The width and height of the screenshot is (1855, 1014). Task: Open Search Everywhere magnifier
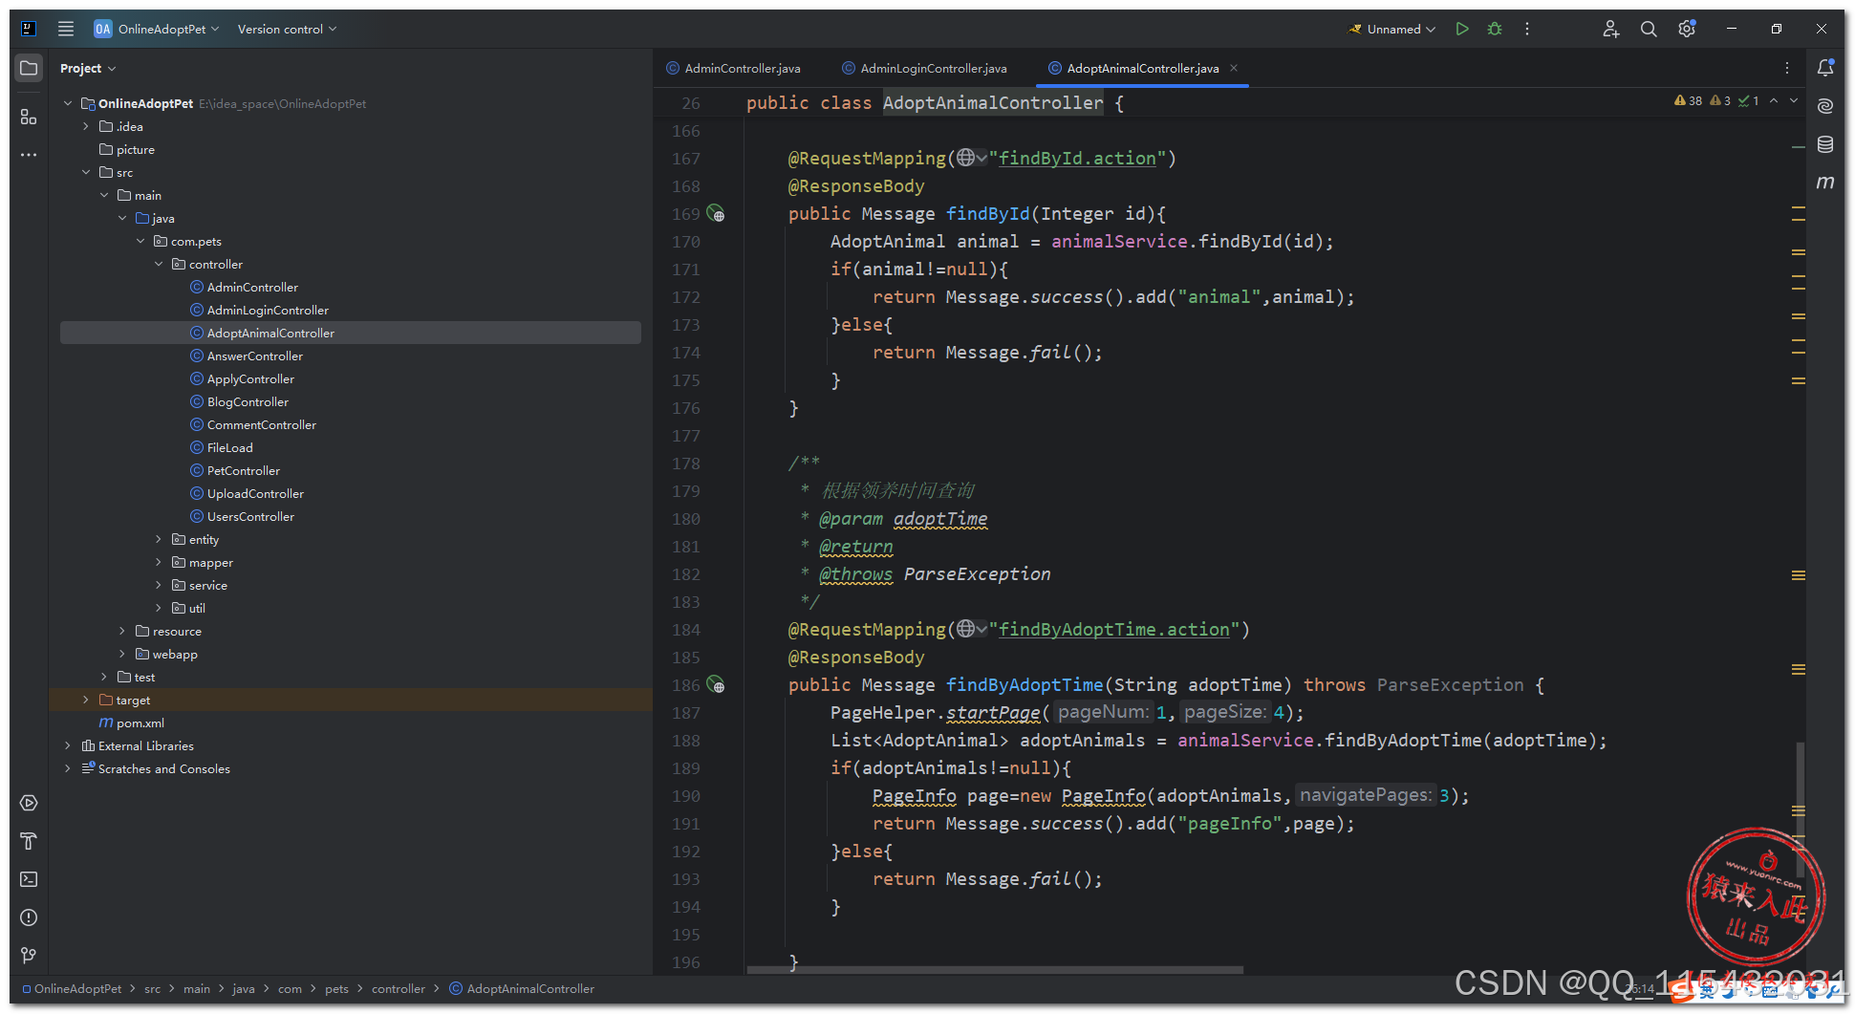click(x=1649, y=29)
